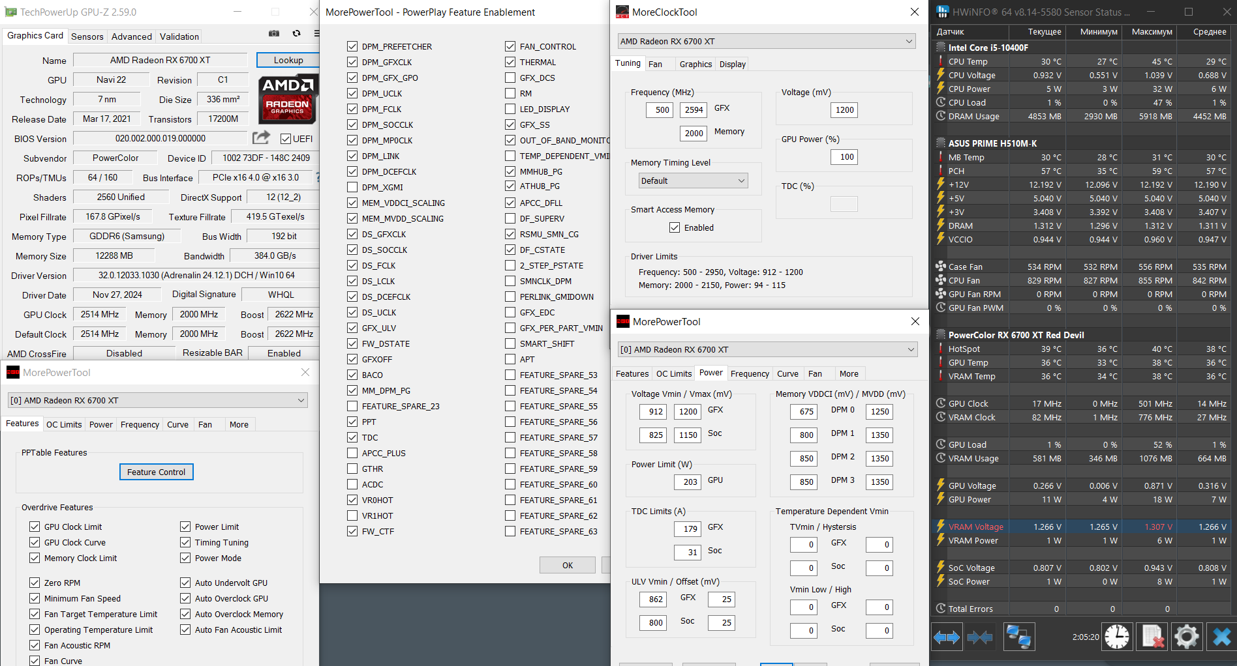The height and width of the screenshot is (666, 1237).
Task: Click the ASUS PRIME H510M-K section icon
Action: point(941,143)
